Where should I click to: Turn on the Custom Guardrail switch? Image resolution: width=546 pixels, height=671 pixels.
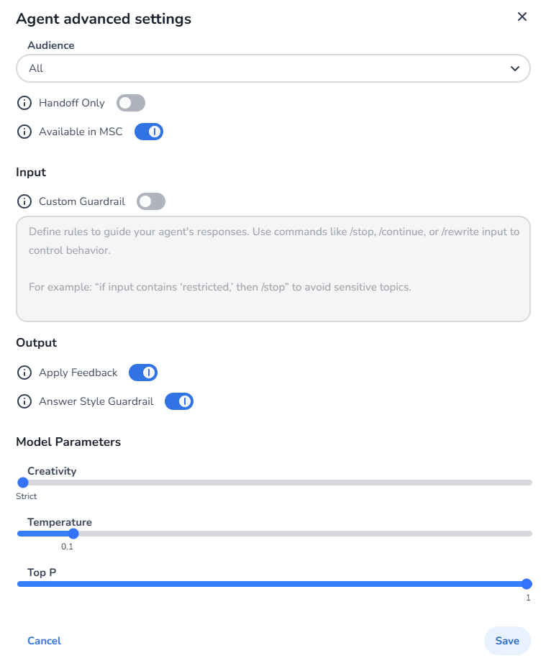(151, 201)
